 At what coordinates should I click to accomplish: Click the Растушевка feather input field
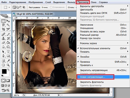coord(45,7)
